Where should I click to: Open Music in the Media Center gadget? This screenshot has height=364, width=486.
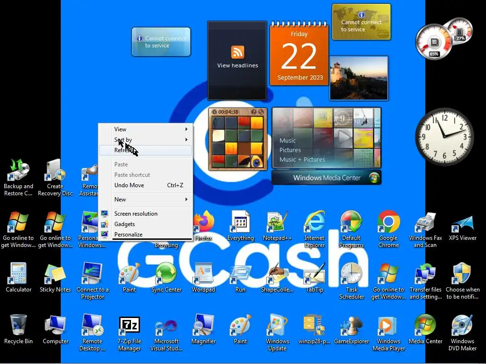coord(288,140)
